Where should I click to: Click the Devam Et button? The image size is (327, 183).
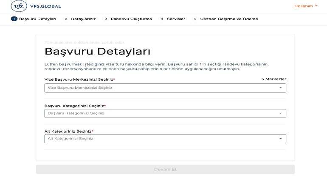(165, 169)
